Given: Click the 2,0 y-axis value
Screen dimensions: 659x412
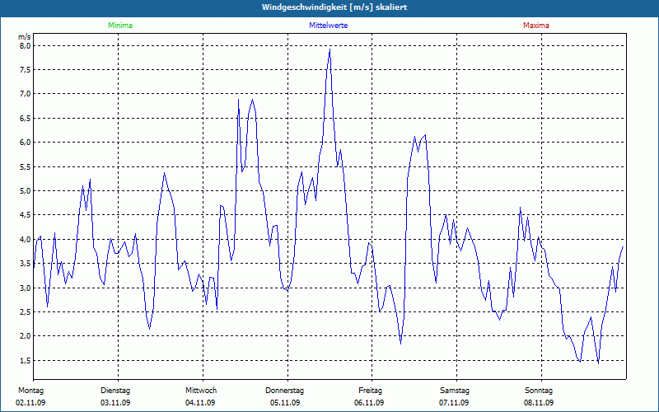Looking at the screenshot, I should (26, 336).
